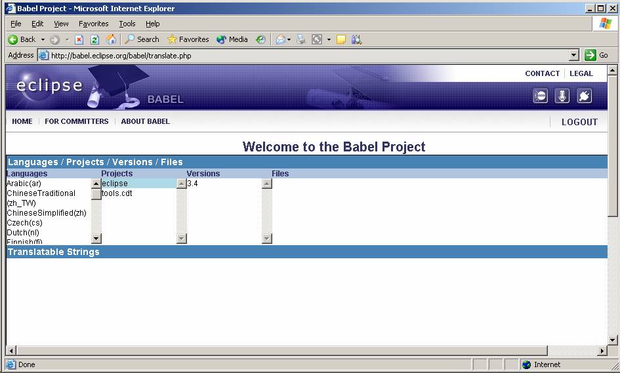Open the Back button history dropdown arrow
This screenshot has width=620, height=373.
point(43,39)
